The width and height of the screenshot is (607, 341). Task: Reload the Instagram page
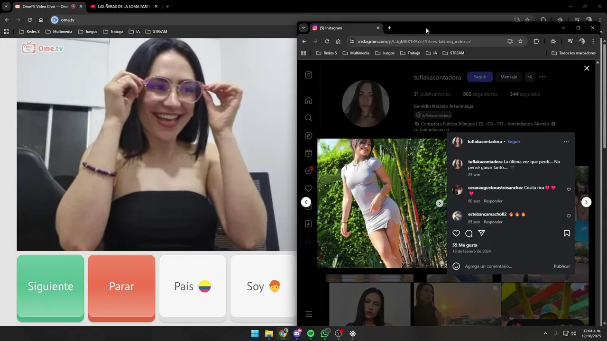(327, 41)
